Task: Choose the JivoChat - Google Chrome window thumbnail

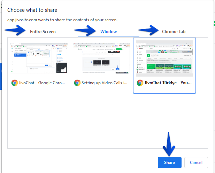Action: [x=39, y=58]
